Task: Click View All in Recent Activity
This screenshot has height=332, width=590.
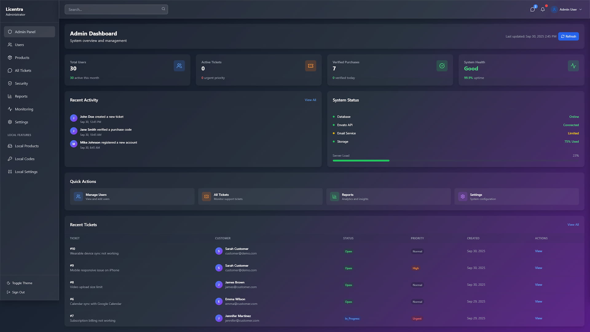Action: coord(310,100)
